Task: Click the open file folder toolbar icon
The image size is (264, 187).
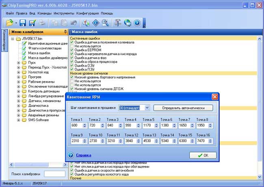Action: pyautogui.click(x=10, y=23)
